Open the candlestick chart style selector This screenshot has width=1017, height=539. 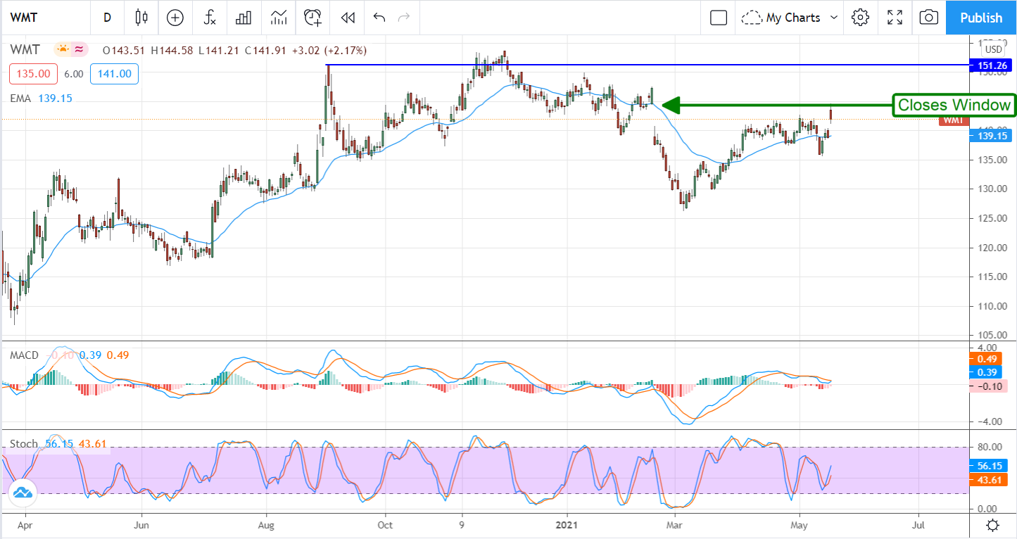141,18
